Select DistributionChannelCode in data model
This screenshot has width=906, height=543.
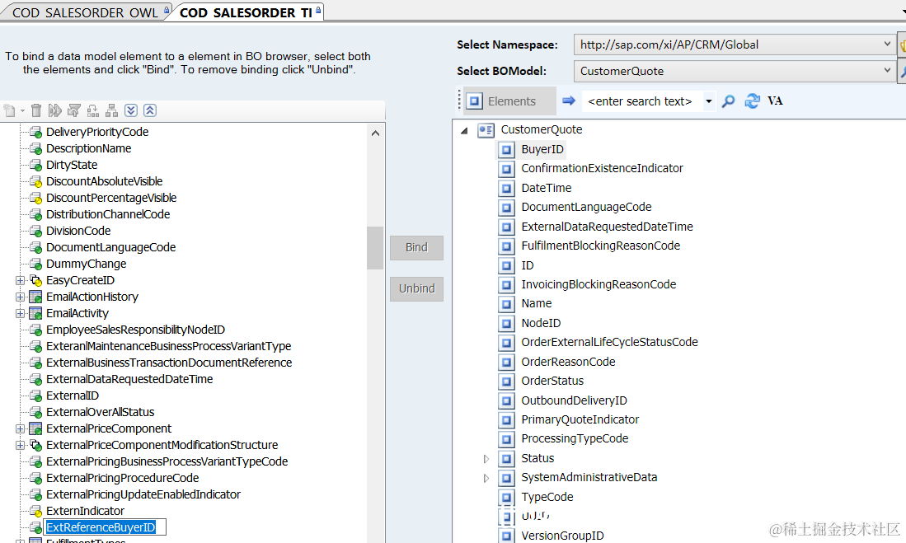108,214
